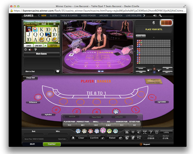Open the VIDEO POKER tab

coord(88,16)
